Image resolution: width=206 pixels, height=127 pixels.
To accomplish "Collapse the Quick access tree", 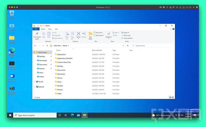I will click(x=34, y=52).
